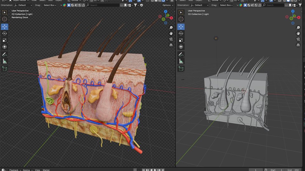Select the Move tool in left viewport
This screenshot has height=171, width=305.
click(x=4, y=27)
